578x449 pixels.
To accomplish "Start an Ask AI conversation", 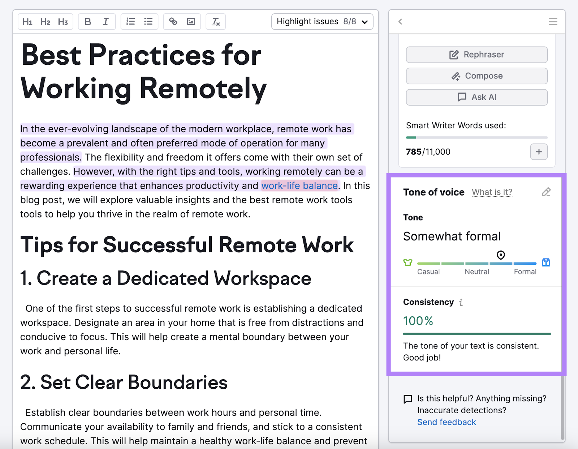I will [x=476, y=97].
